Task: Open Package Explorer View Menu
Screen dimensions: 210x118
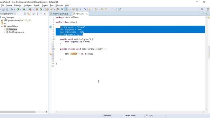Action: [38, 14]
